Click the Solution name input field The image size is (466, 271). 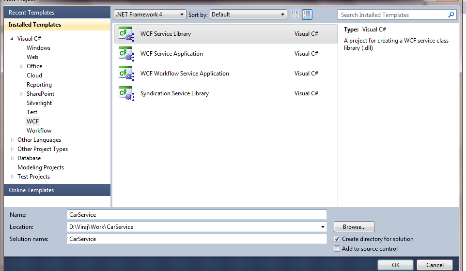pyautogui.click(x=197, y=239)
